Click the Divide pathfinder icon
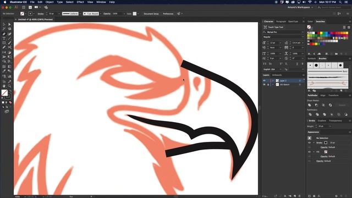352x198 pixels. [310, 114]
